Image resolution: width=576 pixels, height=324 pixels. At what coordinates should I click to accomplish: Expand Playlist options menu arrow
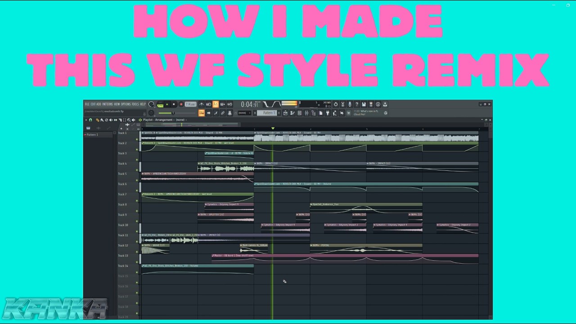pos(86,120)
